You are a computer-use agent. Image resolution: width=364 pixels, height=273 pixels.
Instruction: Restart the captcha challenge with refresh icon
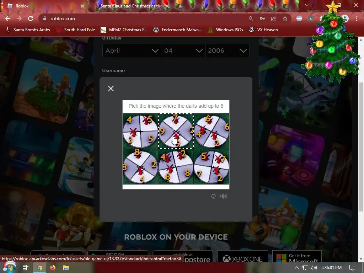[213, 196]
